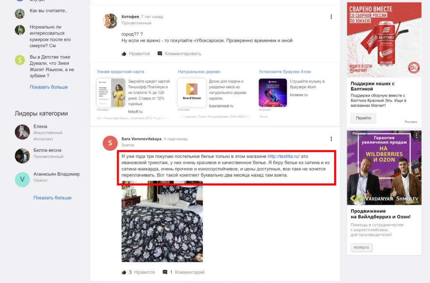This screenshot has width=430, height=283.
Task: Open user name Котофея
Action: pos(130,17)
